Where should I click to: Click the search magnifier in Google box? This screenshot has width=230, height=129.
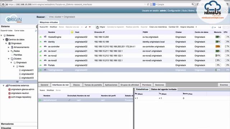193,4
